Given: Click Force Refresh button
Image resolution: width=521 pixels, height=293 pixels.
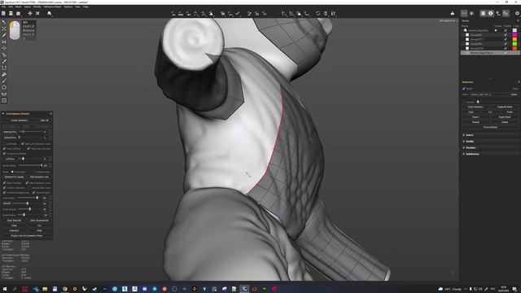Looking at the screenshot, I should pos(490,127).
